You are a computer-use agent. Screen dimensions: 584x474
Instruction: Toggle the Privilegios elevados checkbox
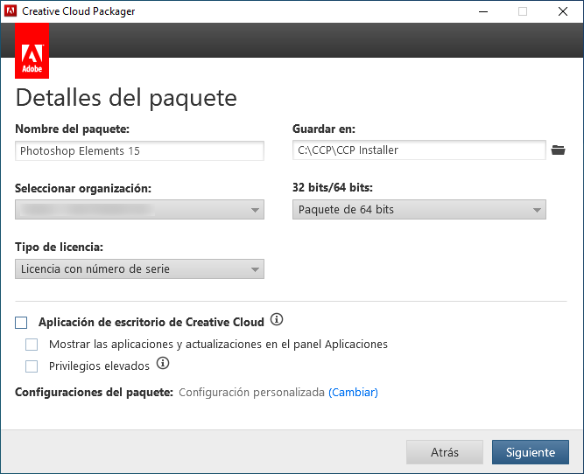point(32,366)
